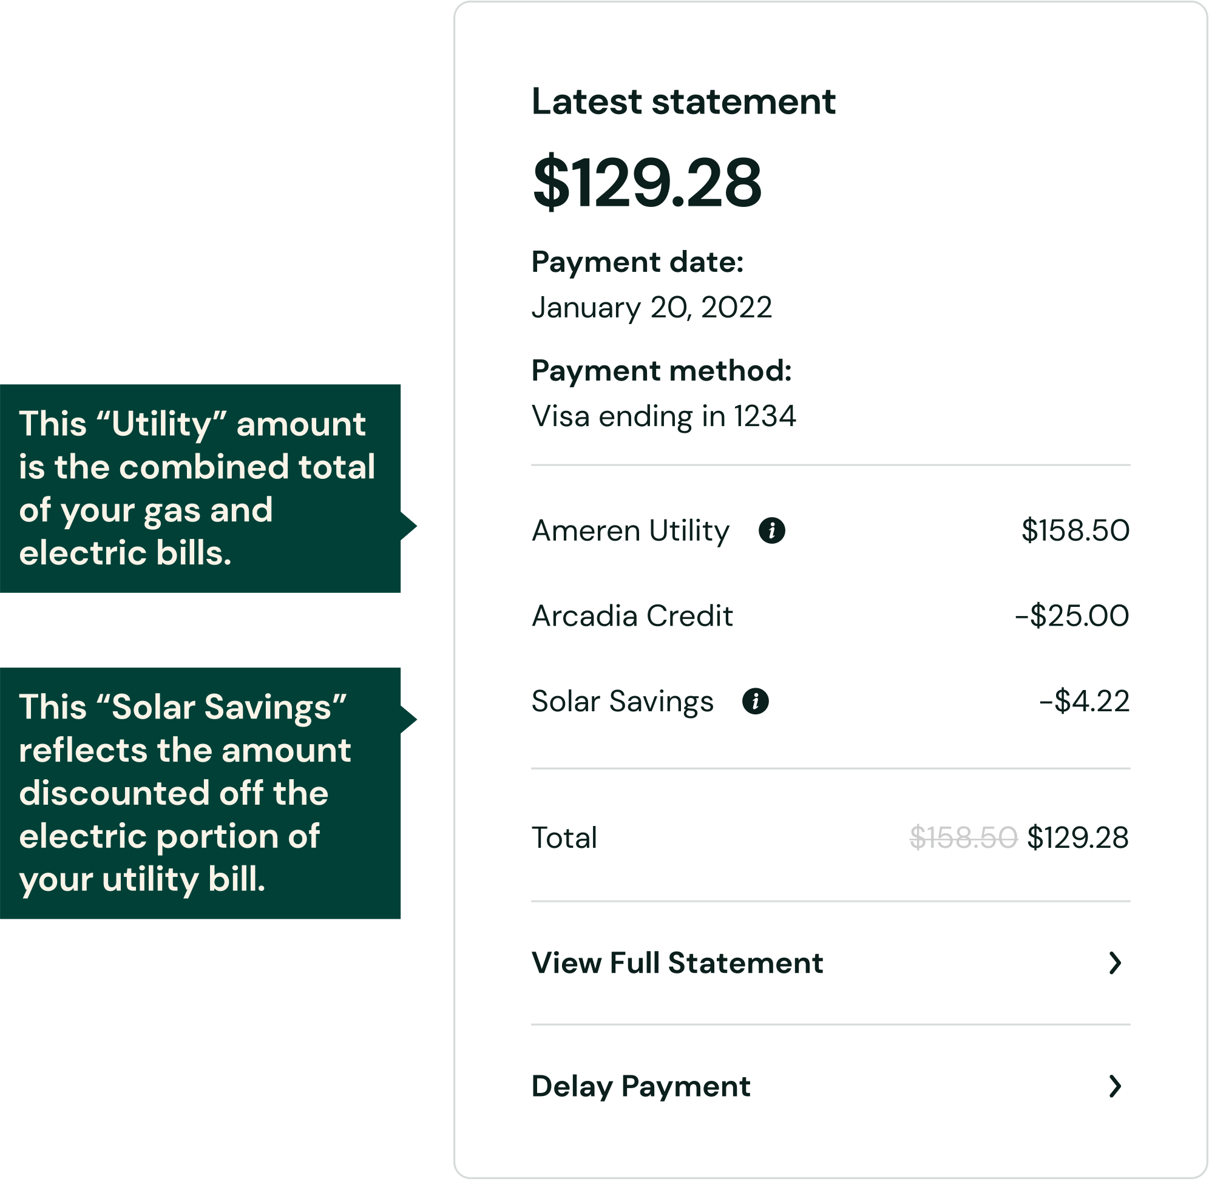
Task: Select the Arcadia Credit line item
Action: pyautogui.click(x=632, y=616)
